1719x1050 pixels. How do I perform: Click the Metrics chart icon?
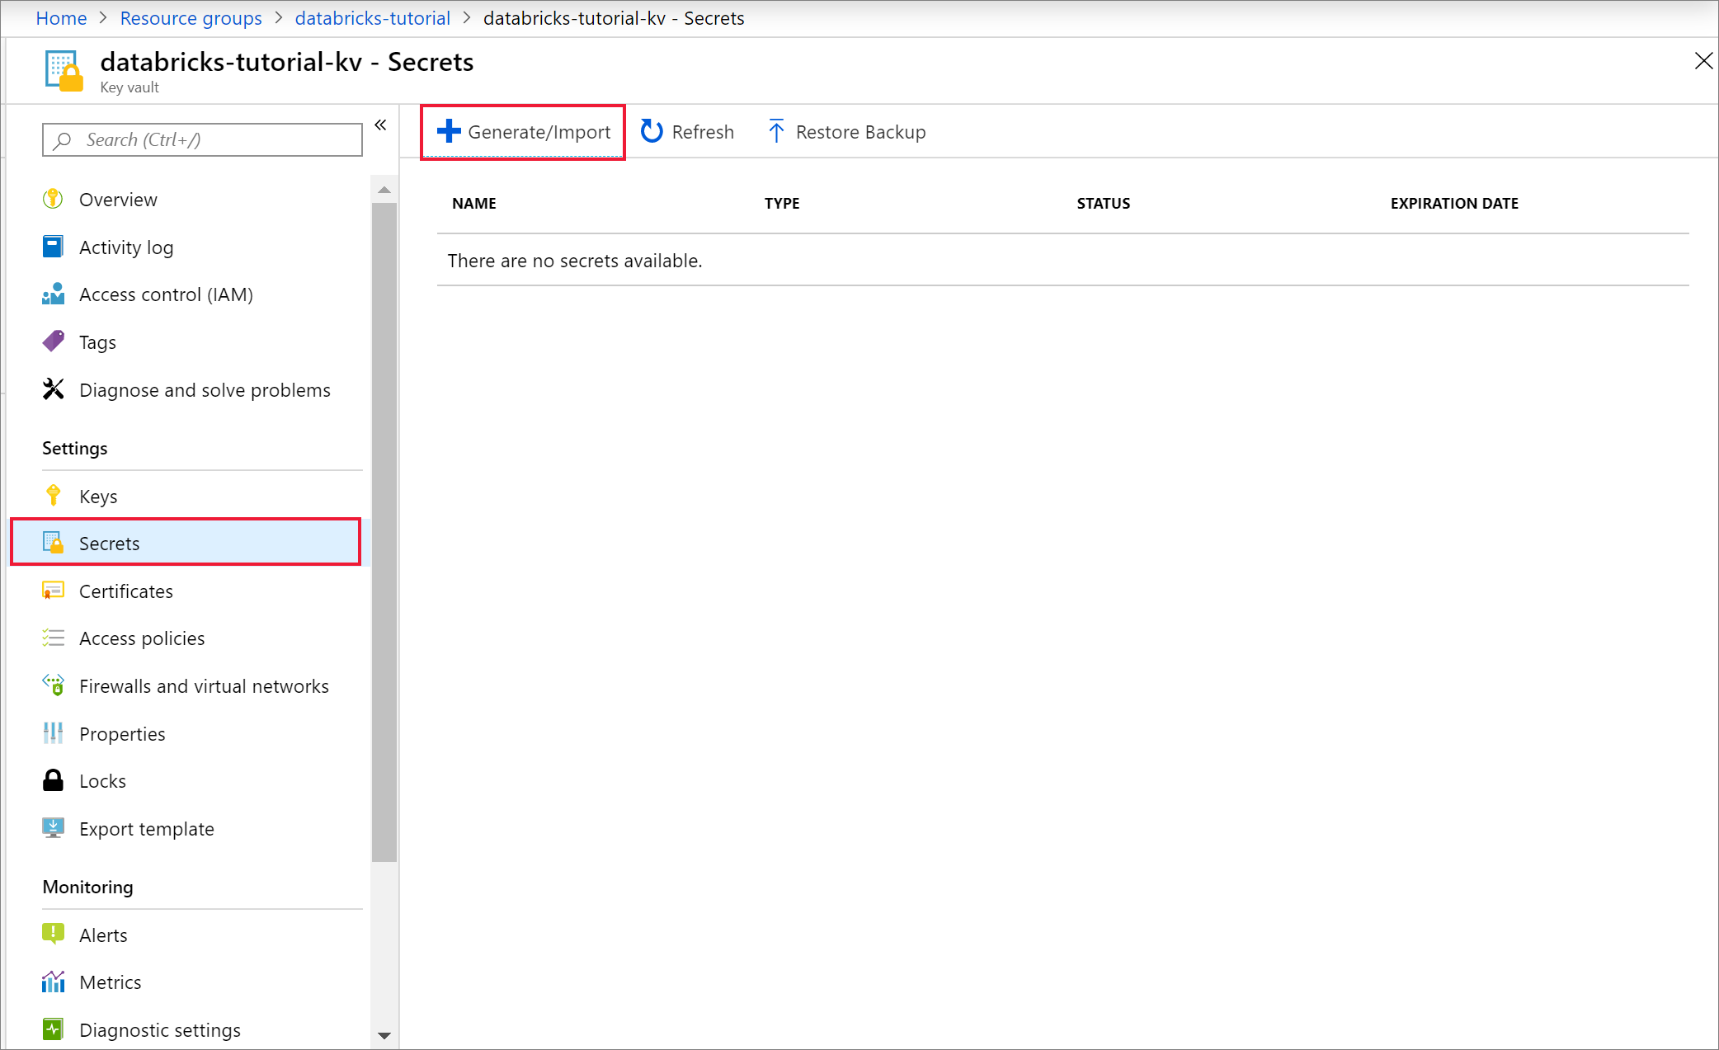click(54, 982)
